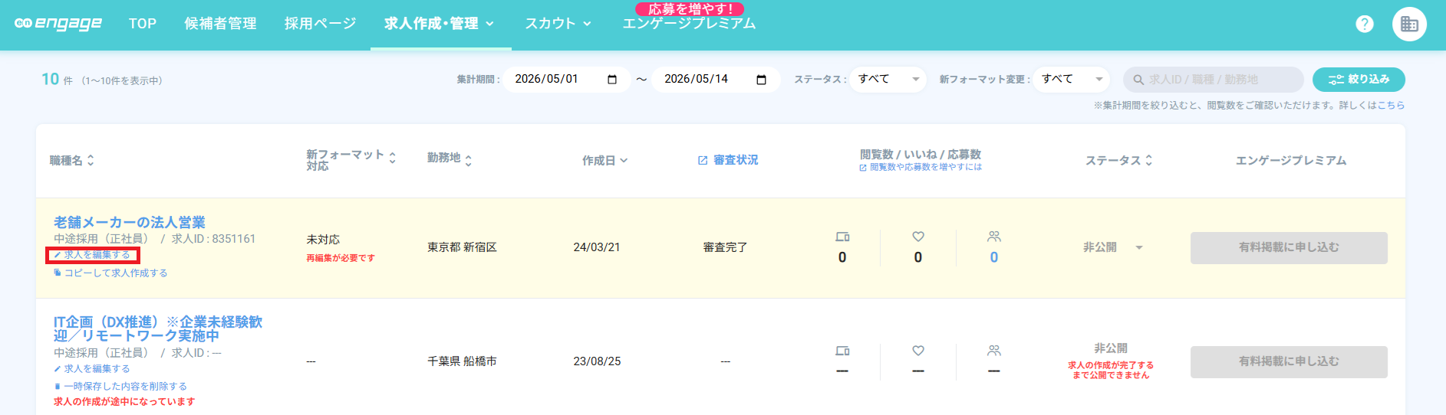Click the こちら details link
The height and width of the screenshot is (415, 1446).
(1391, 105)
